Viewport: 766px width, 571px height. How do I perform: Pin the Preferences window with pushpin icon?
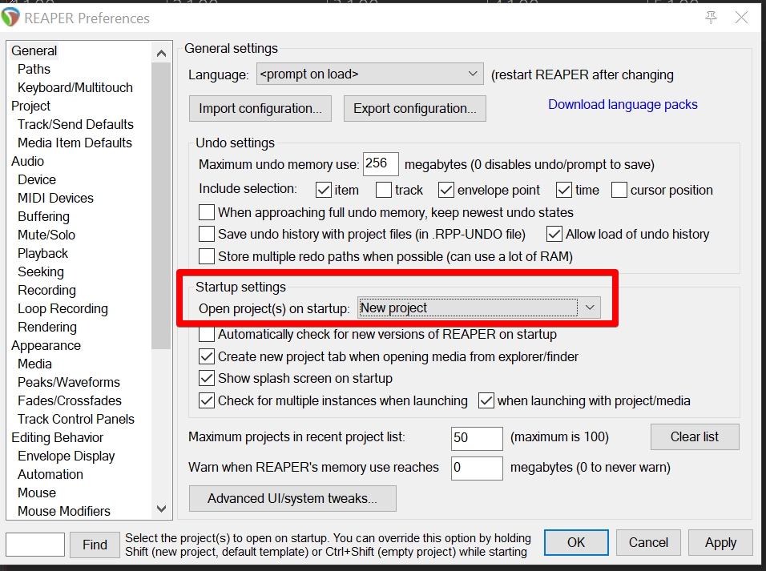(712, 18)
